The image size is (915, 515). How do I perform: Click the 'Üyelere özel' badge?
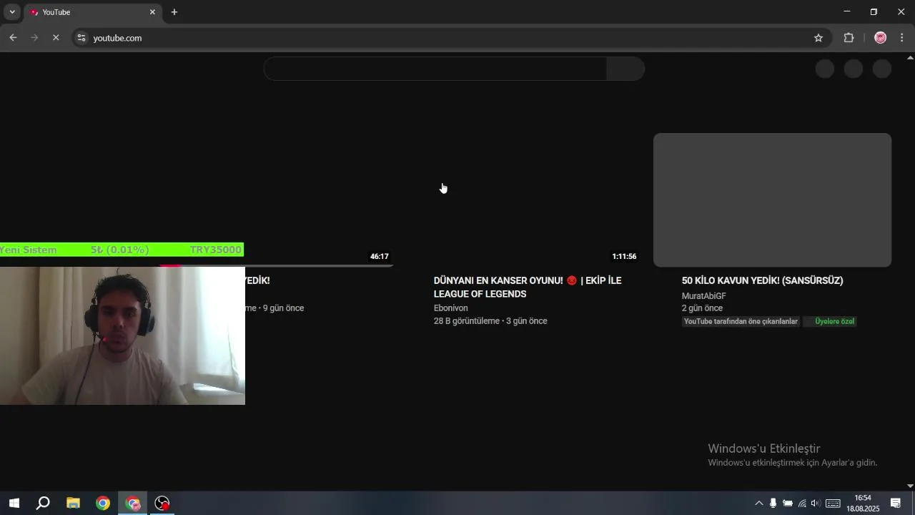pos(831,322)
